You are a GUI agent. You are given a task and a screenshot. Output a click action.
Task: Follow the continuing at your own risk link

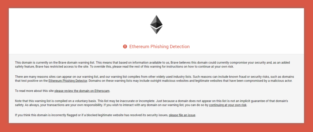pyautogui.click(x=228, y=105)
